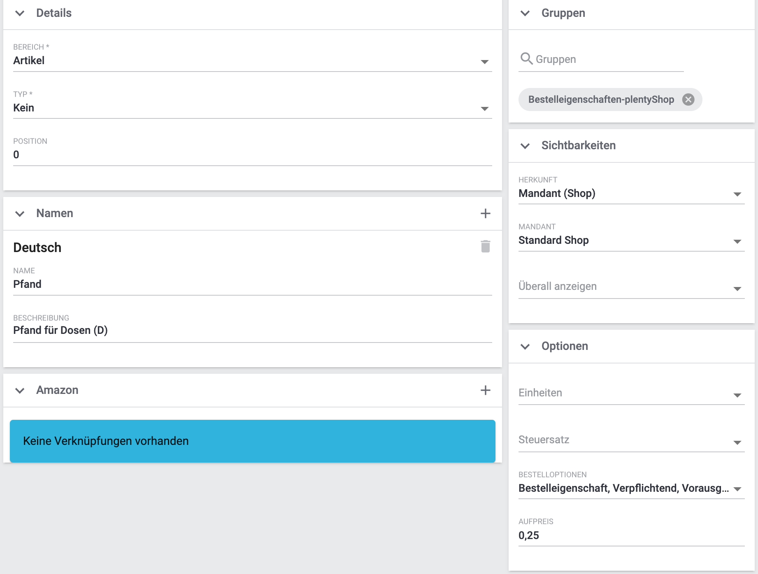
Task: Delete the Deutsch name entry
Action: tap(486, 246)
